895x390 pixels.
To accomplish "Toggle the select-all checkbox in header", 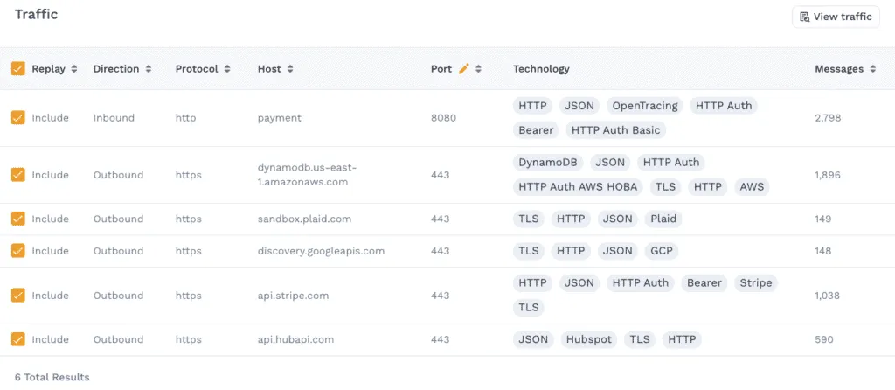I will coord(17,69).
